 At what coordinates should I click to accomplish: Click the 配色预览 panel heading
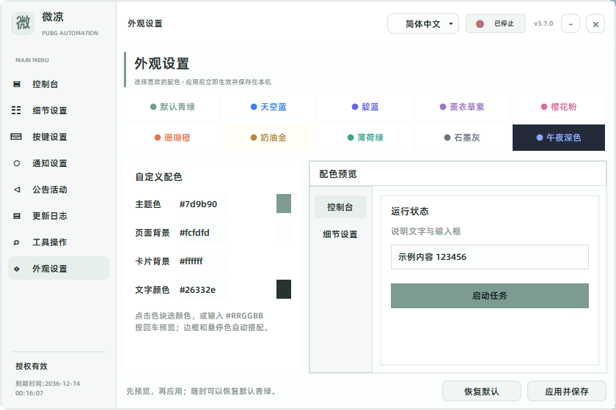338,174
